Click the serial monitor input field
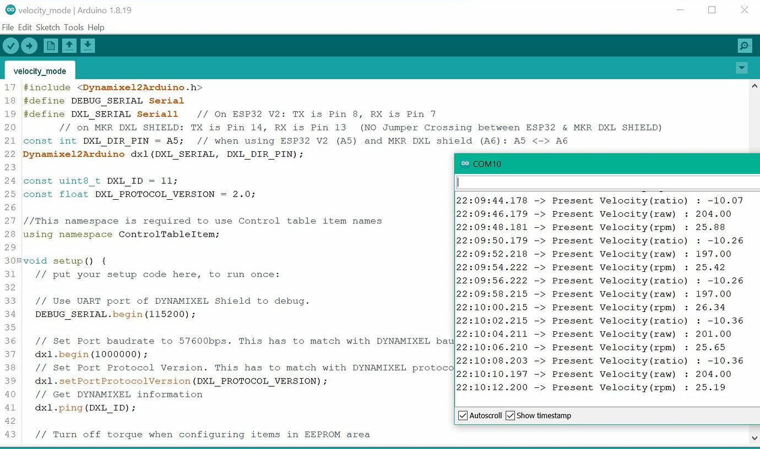 606,182
